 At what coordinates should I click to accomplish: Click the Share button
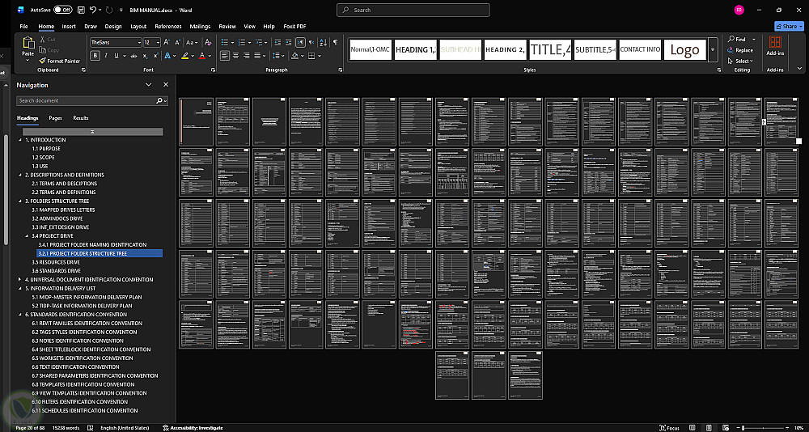click(789, 27)
